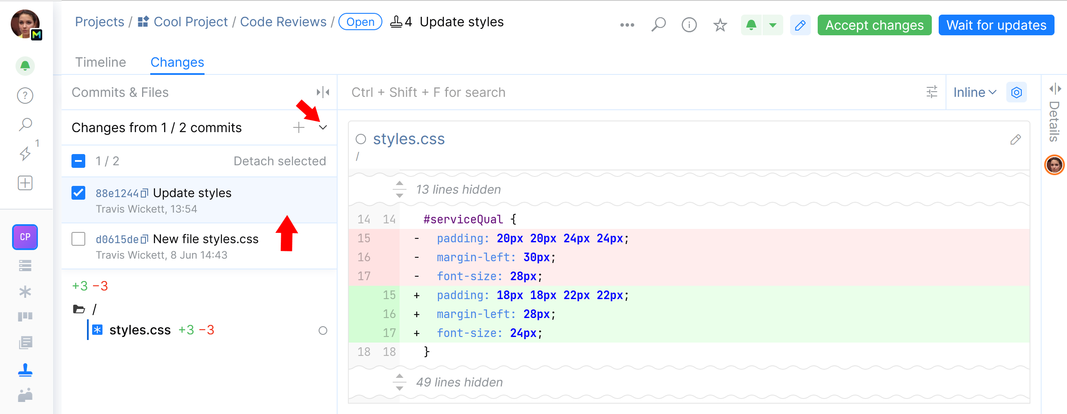Screen dimensions: 1067x414
Task: Toggle the select-all commits checkbox
Action: (78, 161)
